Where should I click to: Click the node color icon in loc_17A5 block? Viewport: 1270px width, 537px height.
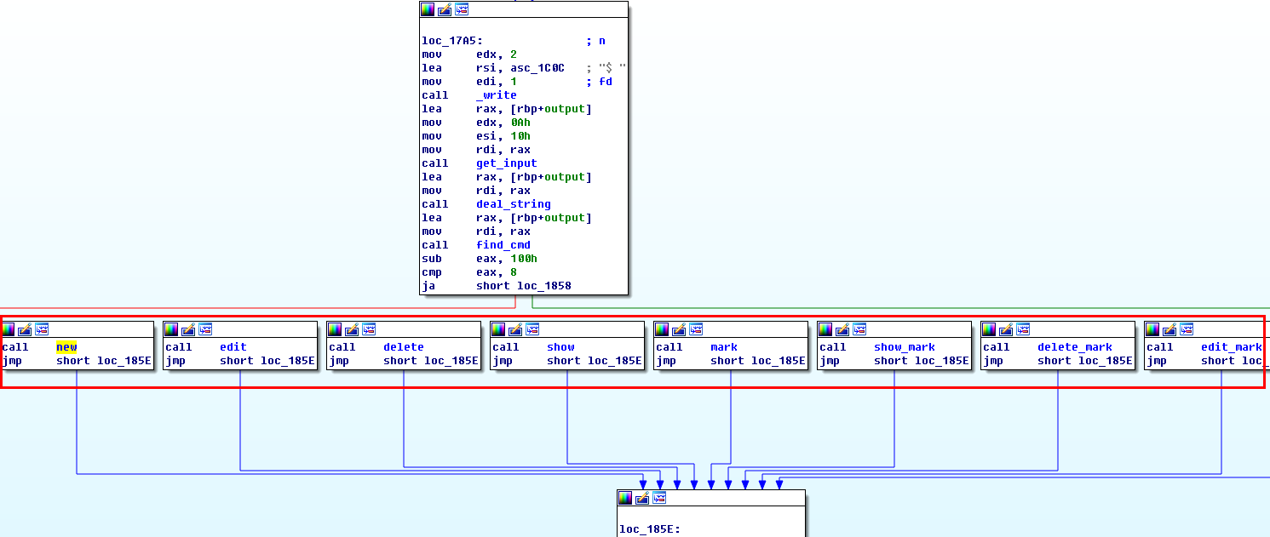(x=428, y=9)
